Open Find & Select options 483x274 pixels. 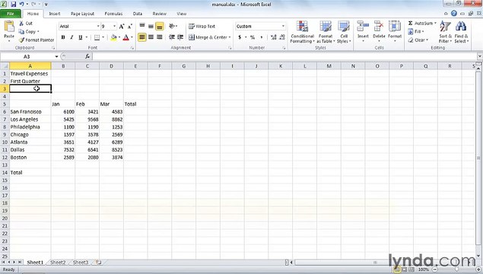coord(461,32)
